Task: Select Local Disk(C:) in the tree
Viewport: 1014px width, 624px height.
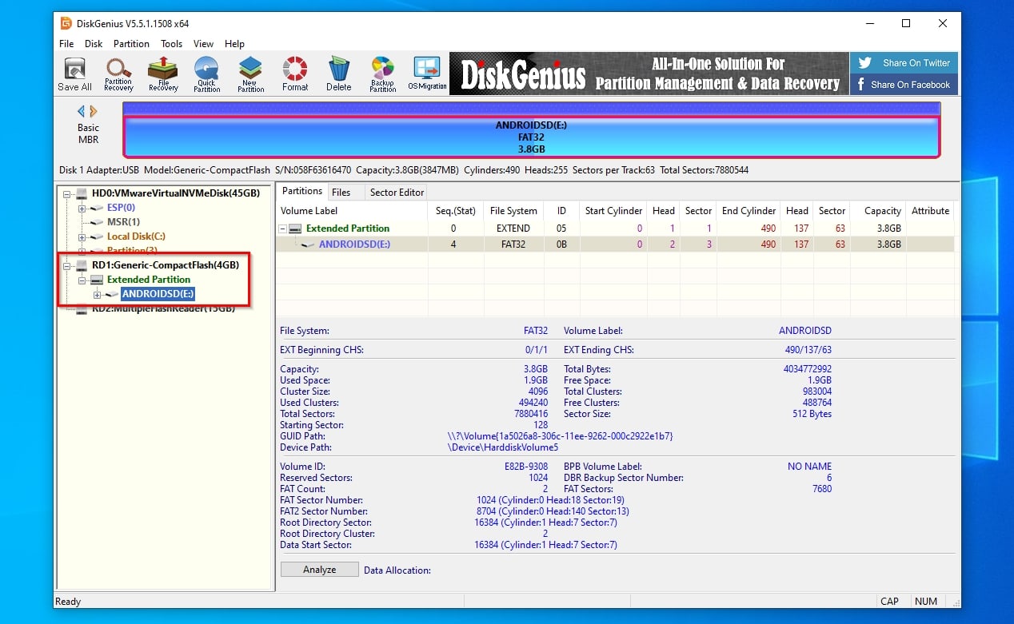Action: coord(136,236)
